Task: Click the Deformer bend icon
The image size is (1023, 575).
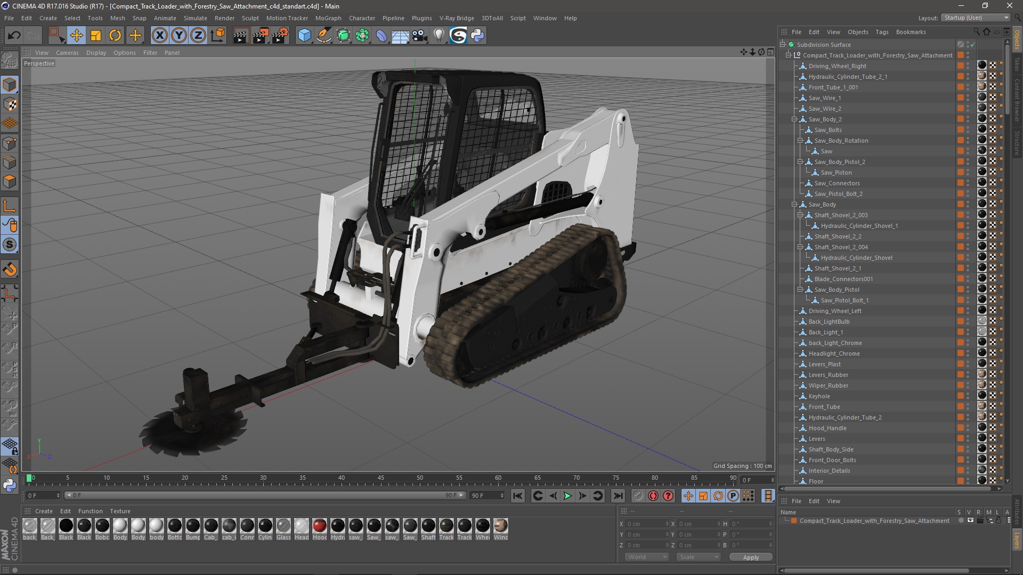Action: tap(381, 36)
